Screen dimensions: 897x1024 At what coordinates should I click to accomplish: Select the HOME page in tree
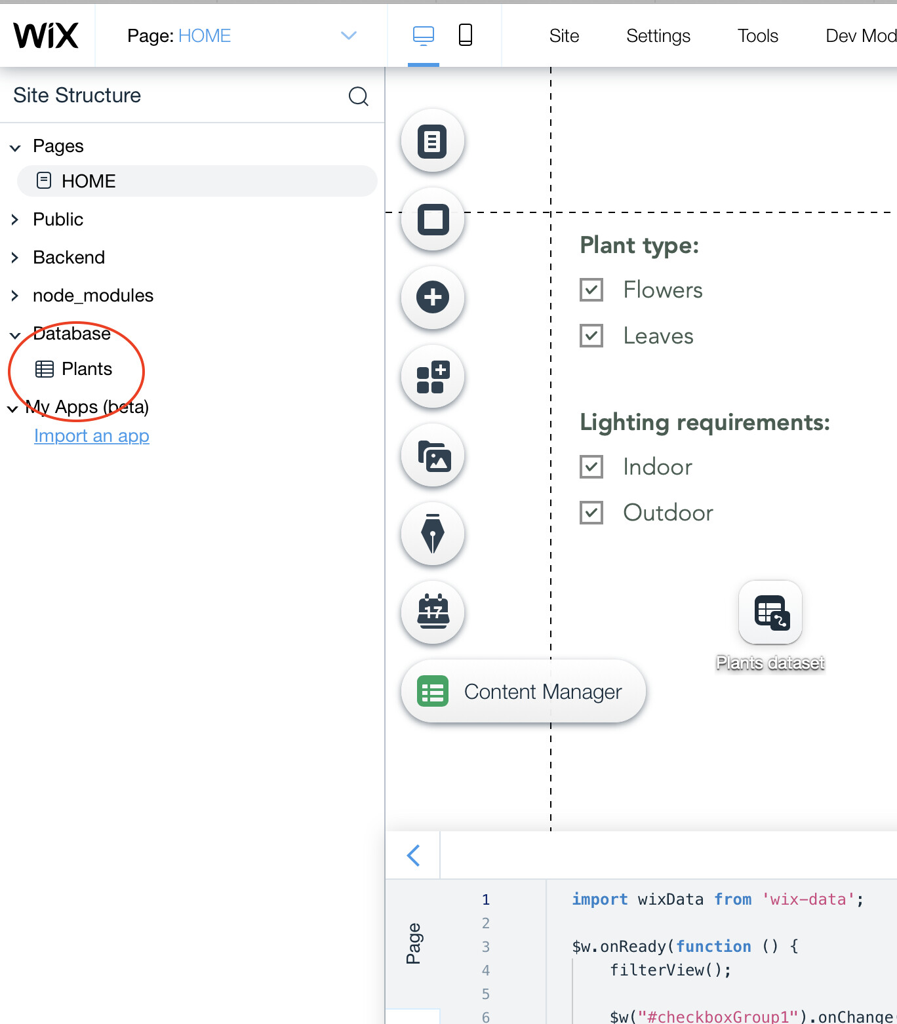coord(197,181)
